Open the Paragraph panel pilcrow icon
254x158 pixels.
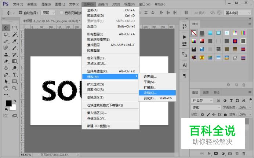click(x=185, y=76)
